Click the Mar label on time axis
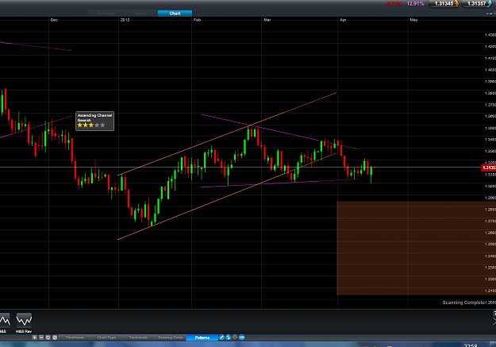Image resolution: width=496 pixels, height=347 pixels. pos(267,20)
